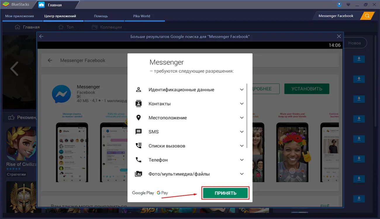The image size is (380, 219).
Task: Expand Контакты permission chevron
Action: pos(242,104)
